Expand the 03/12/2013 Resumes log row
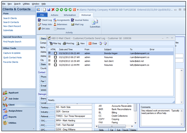Viewport: 187px width, 133px height. pyautogui.click(x=49, y=56)
